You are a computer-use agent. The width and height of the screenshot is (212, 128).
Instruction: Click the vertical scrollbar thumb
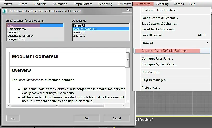(128, 60)
